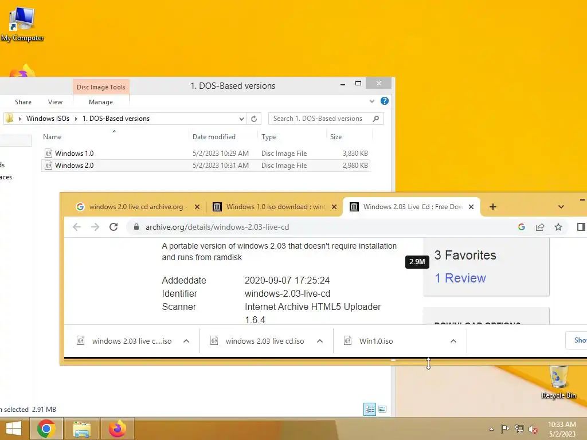Open Firefox from the taskbar

click(x=117, y=429)
